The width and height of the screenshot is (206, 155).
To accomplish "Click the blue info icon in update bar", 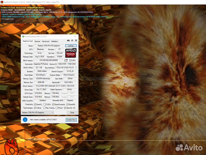I will (25, 120).
